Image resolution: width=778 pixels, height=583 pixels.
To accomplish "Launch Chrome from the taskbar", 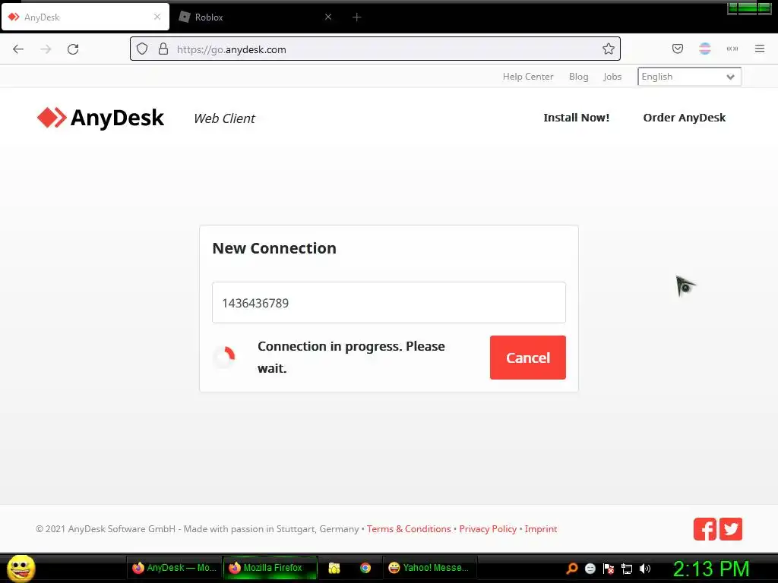I will tap(365, 568).
